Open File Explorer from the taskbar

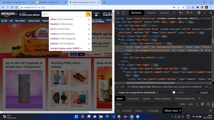pos(101,117)
